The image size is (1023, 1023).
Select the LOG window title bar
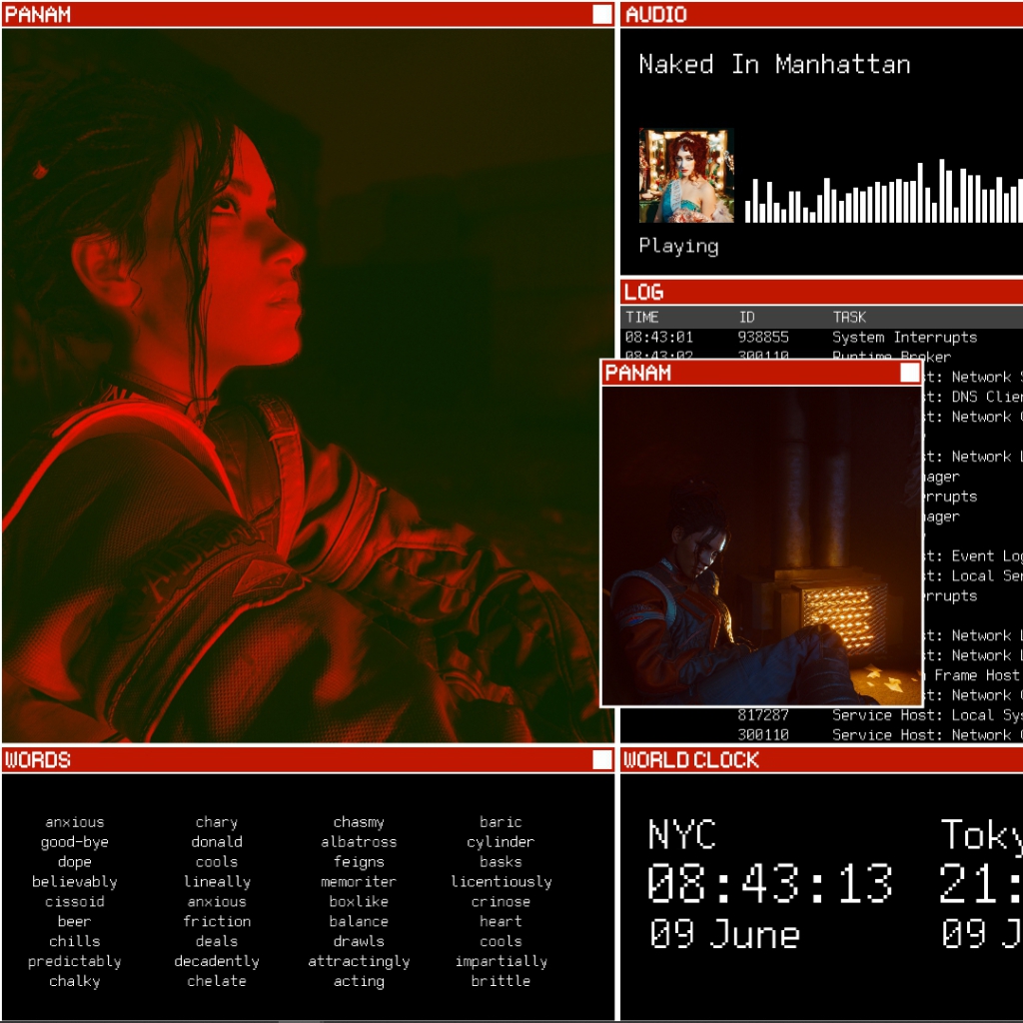[821, 292]
